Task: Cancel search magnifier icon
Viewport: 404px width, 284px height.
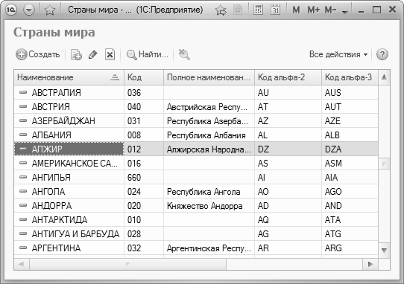Action: (x=184, y=54)
